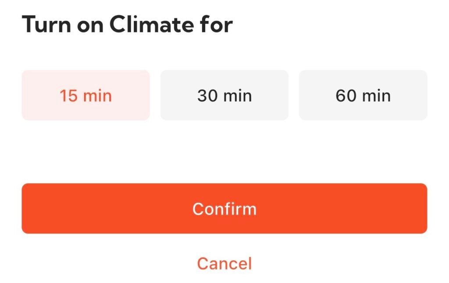Choose 30 min for Climate
The height and width of the screenshot is (283, 449).
click(x=224, y=95)
